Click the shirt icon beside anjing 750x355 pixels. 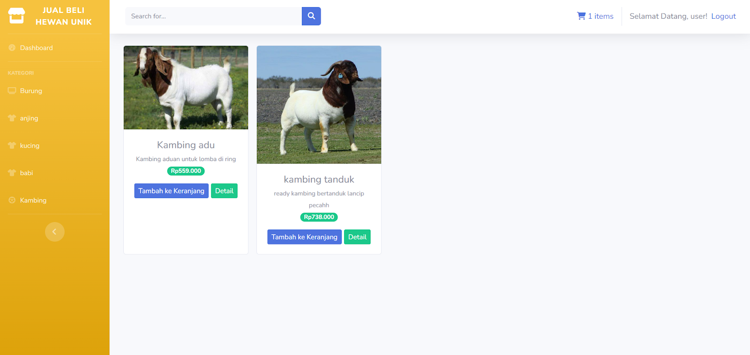coord(12,118)
